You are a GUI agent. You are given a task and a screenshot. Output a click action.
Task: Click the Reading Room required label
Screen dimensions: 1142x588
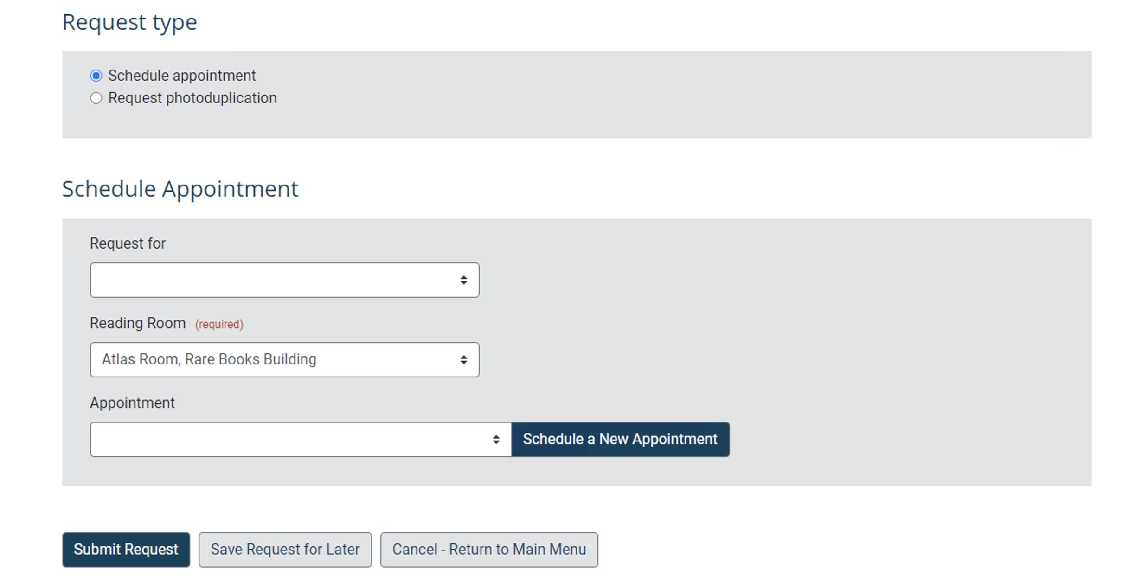tap(219, 324)
